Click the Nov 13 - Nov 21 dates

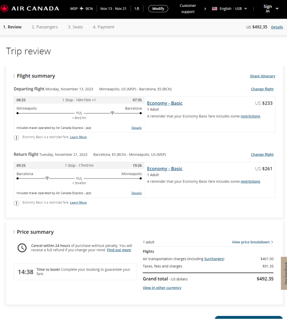click(x=114, y=9)
